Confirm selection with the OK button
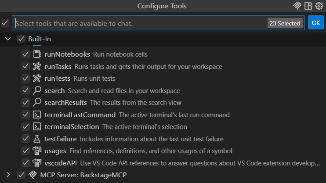The width and height of the screenshot is (326, 183). pos(315,23)
